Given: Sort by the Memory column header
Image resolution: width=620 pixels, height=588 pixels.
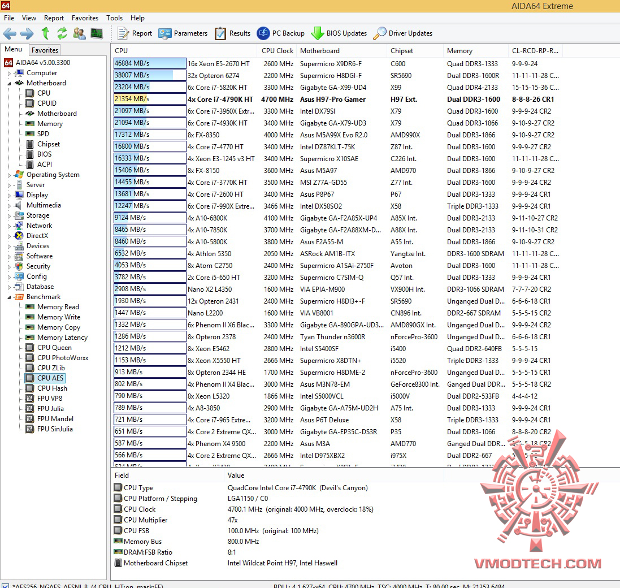Looking at the screenshot, I should [x=476, y=51].
